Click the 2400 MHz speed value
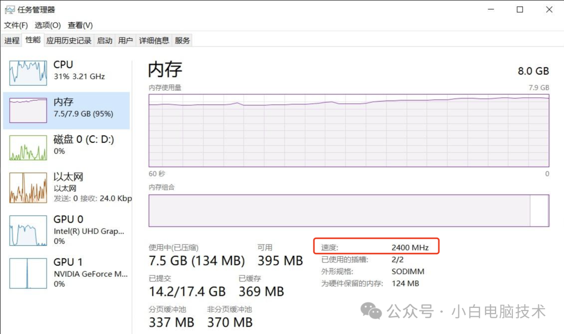The width and height of the screenshot is (564, 334). pyautogui.click(x=410, y=248)
